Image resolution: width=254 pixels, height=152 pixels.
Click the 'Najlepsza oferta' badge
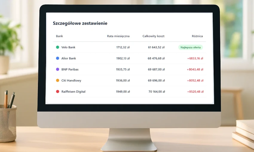[191, 47]
